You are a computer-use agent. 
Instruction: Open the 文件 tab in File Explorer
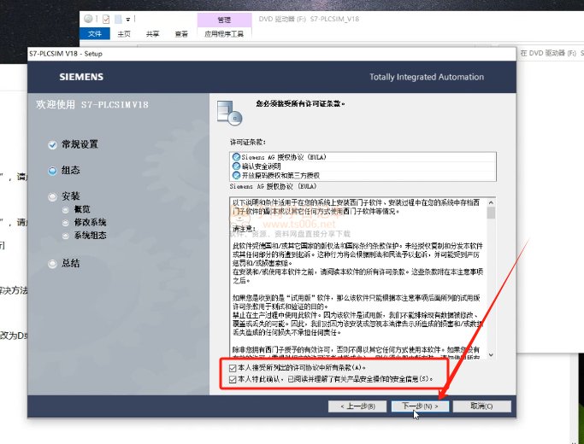pos(95,33)
